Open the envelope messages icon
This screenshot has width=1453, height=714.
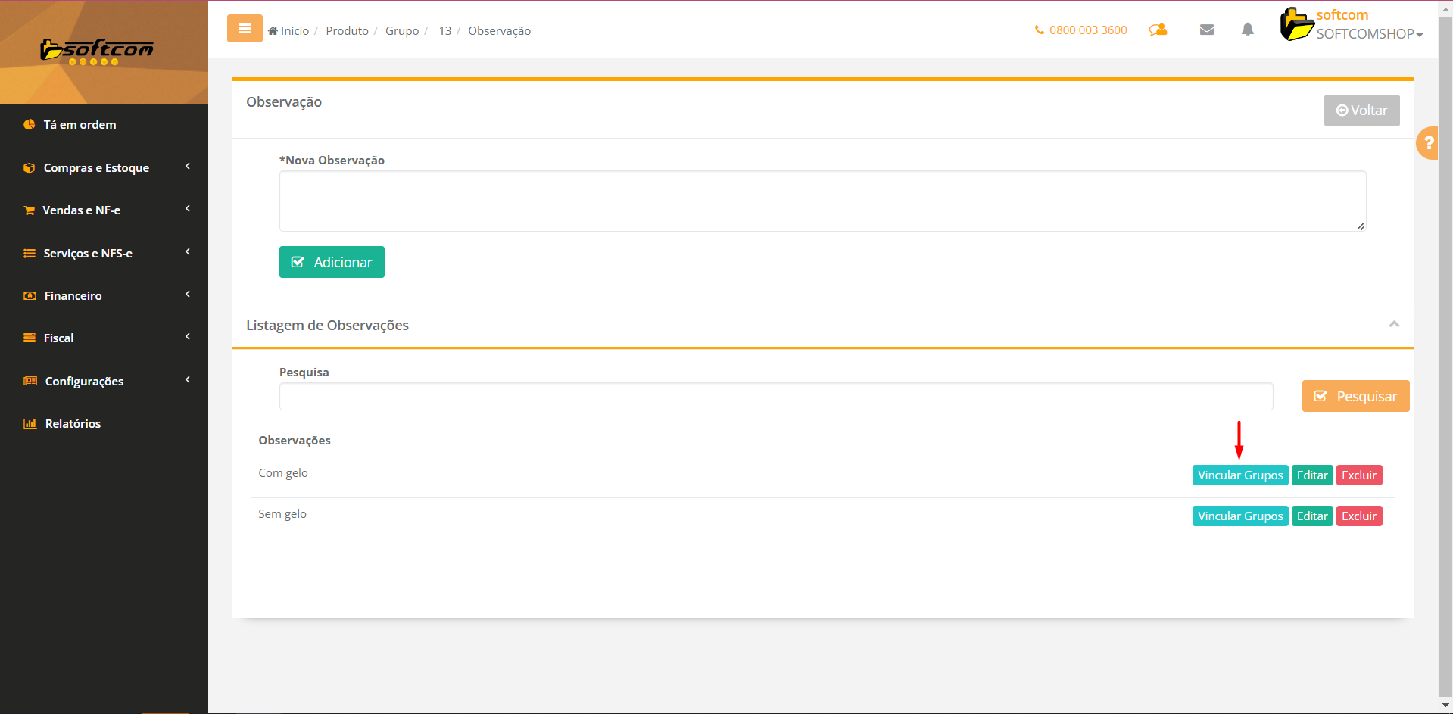1207,30
